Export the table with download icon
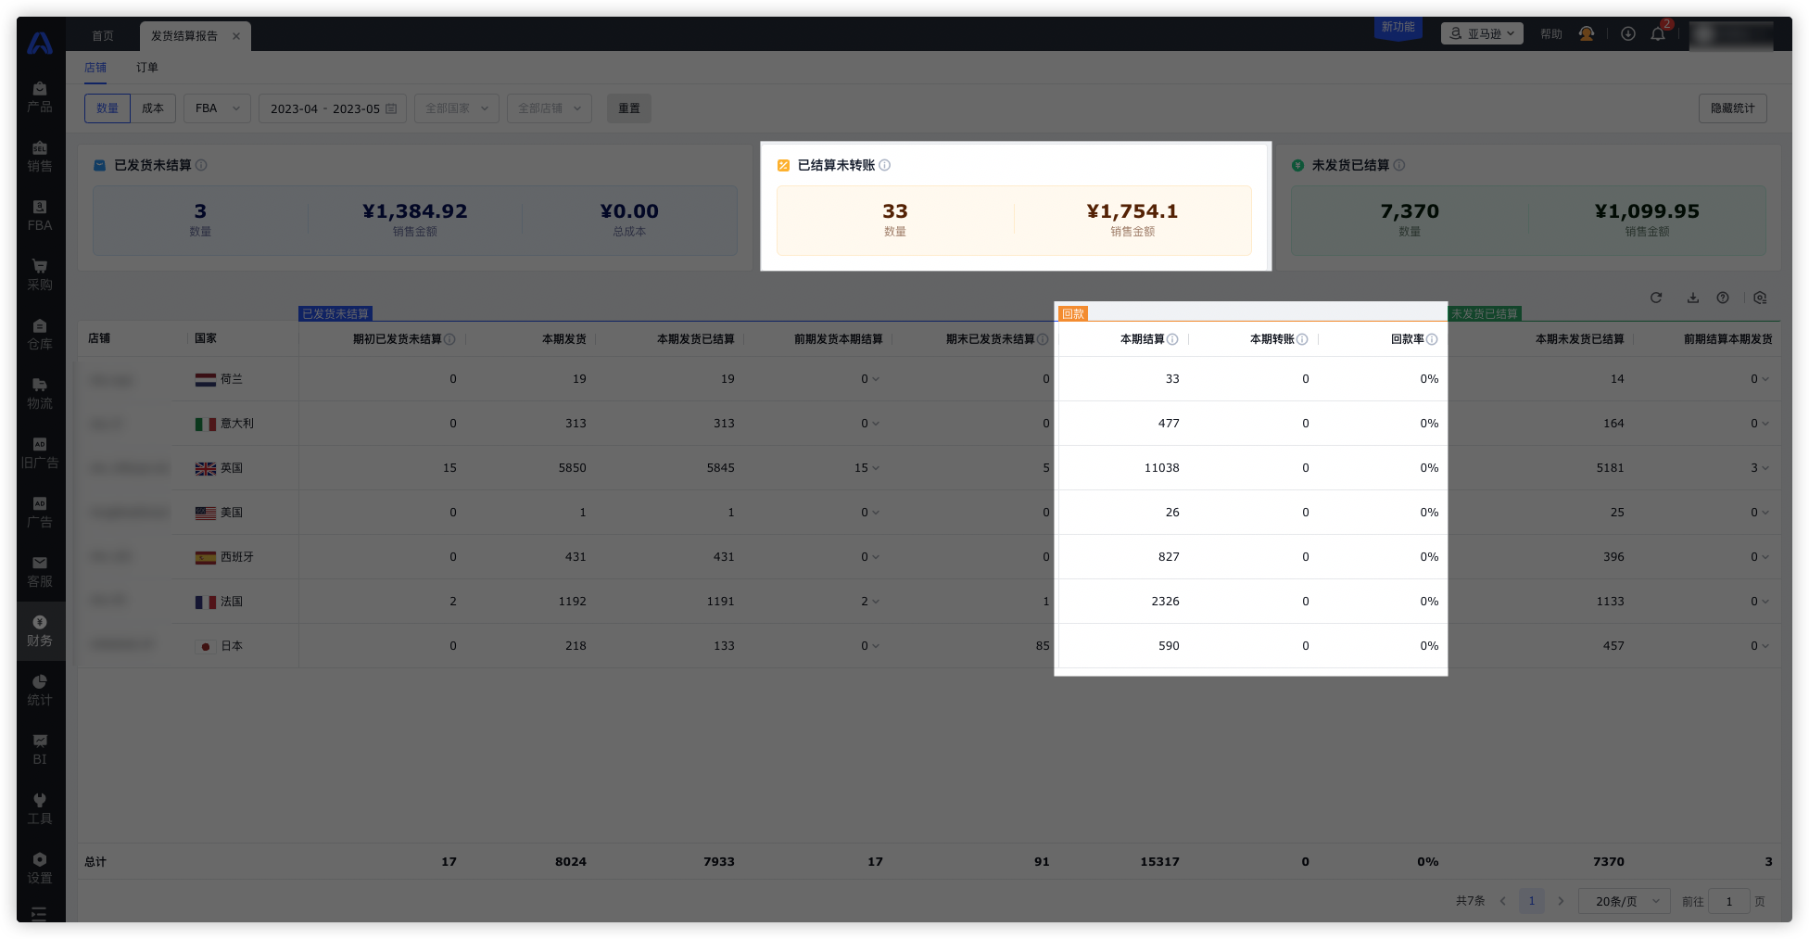1809x939 pixels. [x=1693, y=298]
